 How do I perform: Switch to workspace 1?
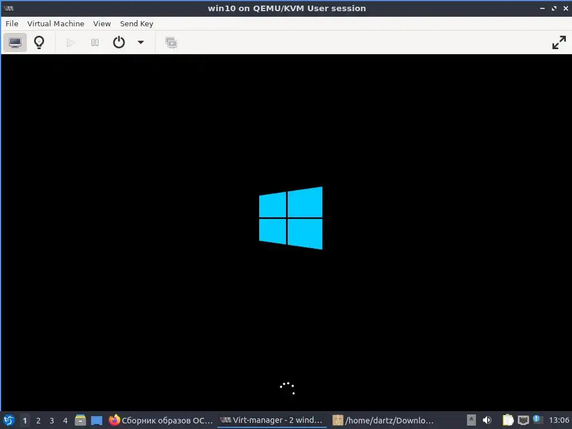(25, 421)
